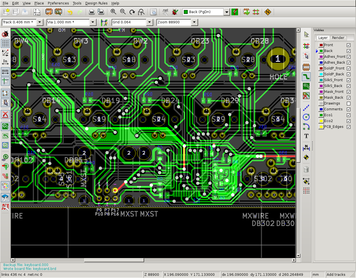Select the Add dimension tool
Viewport: 356px width, 278px height.
pyautogui.click(x=306, y=147)
